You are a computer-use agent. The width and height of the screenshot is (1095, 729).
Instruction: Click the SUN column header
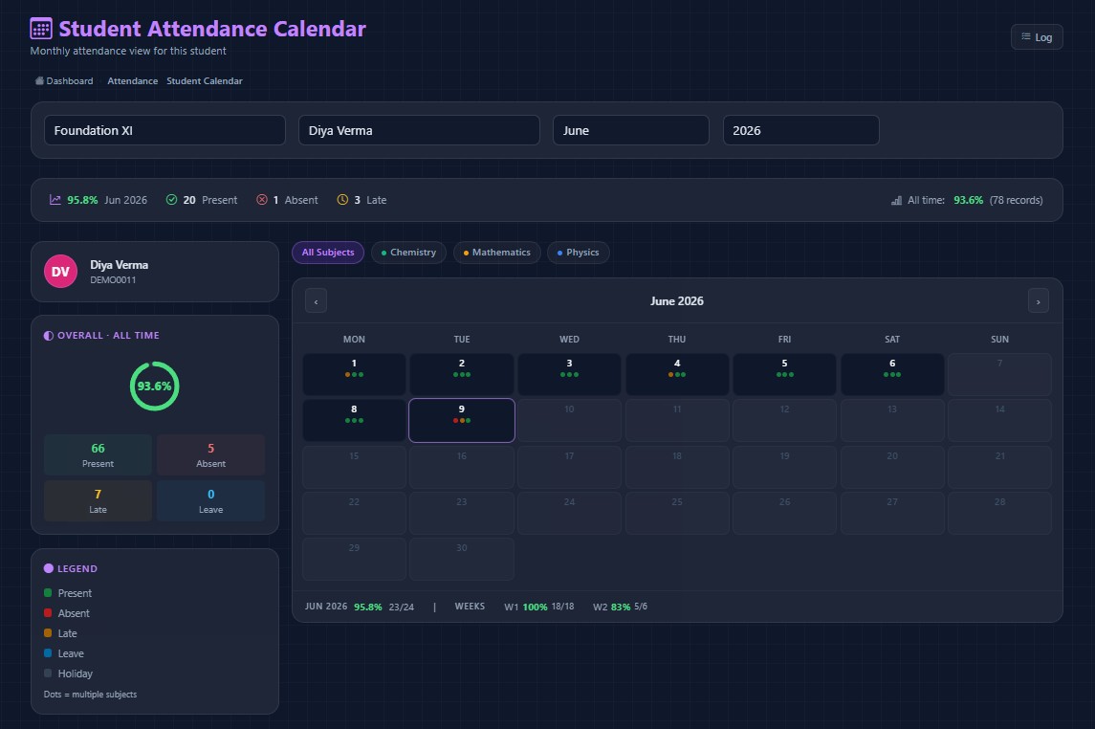(x=999, y=340)
